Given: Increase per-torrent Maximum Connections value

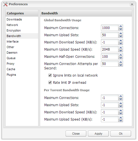Looking at the screenshot, I should 121,96.
